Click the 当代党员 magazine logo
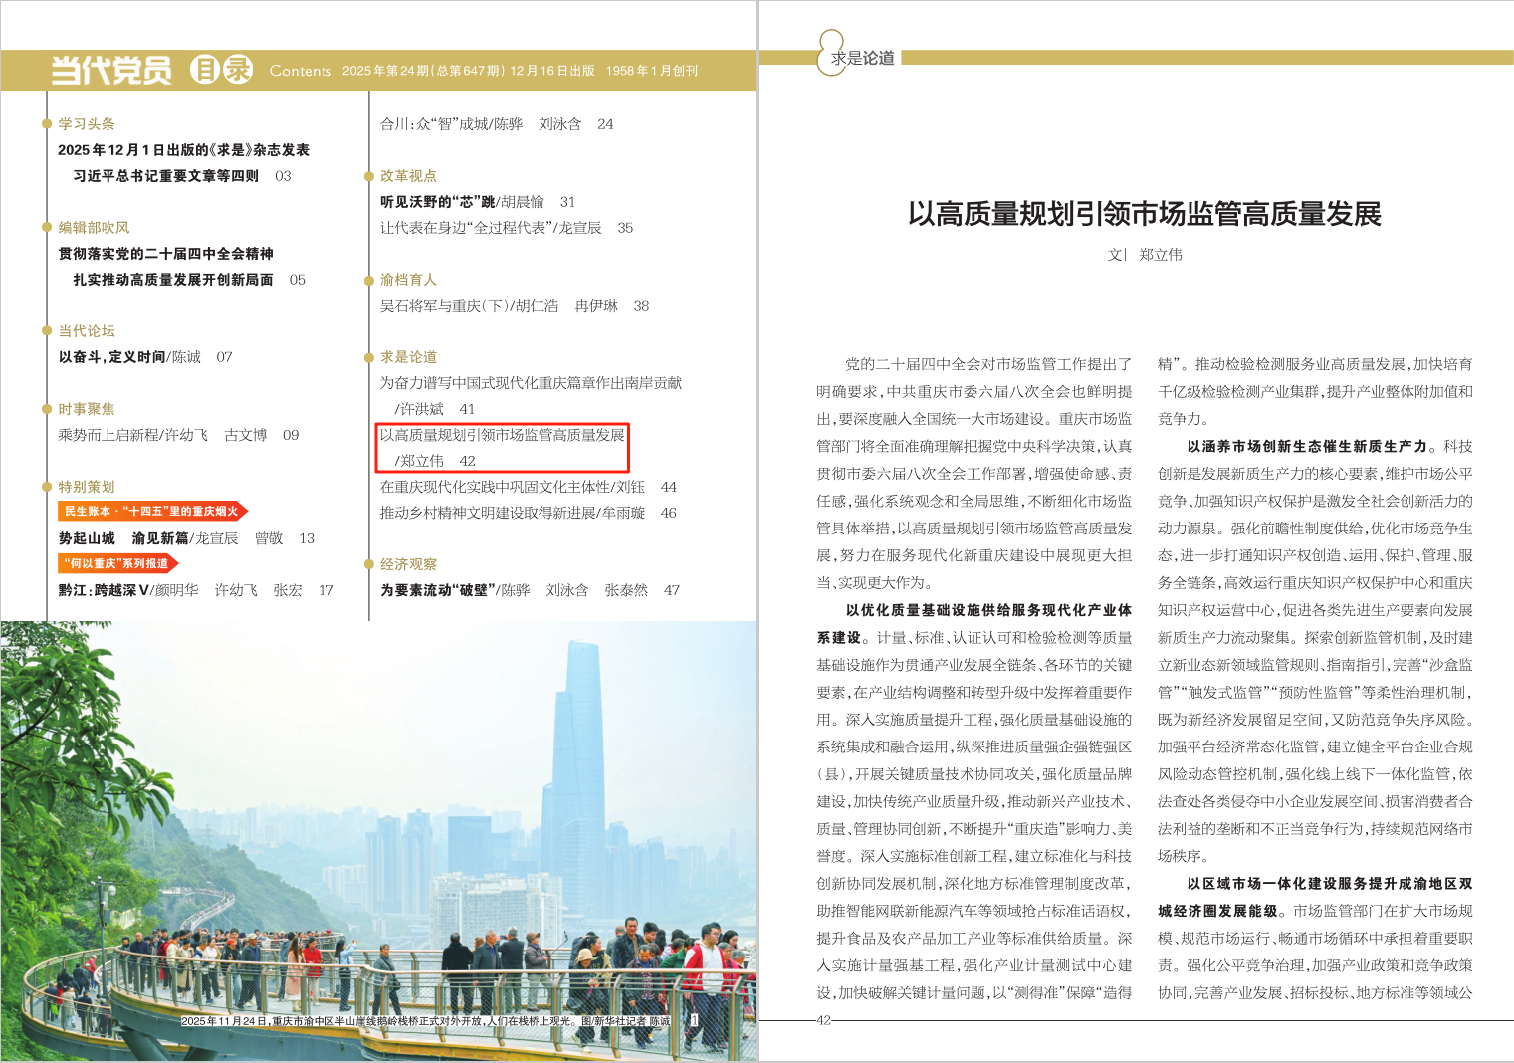 click(110, 70)
